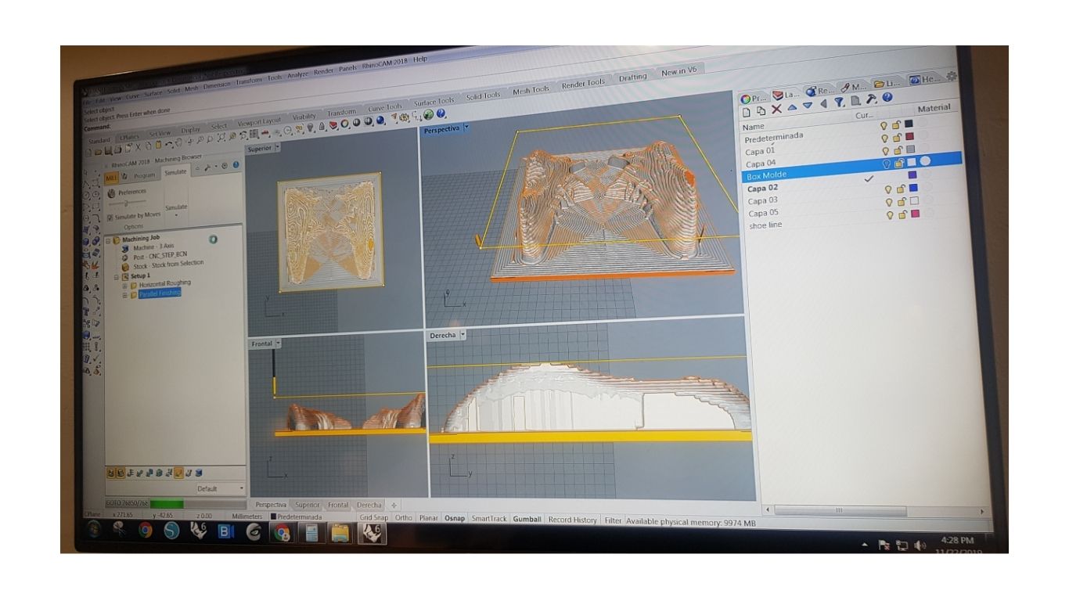The width and height of the screenshot is (1069, 601).
Task: Click the blue help icon in Standard toolbar
Action: click(441, 114)
